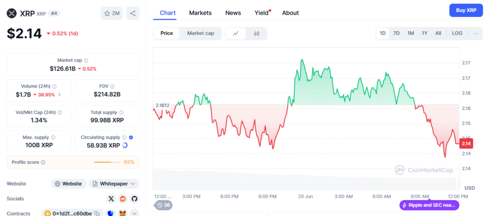
Task: Set chart range to 1D
Action: (383, 34)
